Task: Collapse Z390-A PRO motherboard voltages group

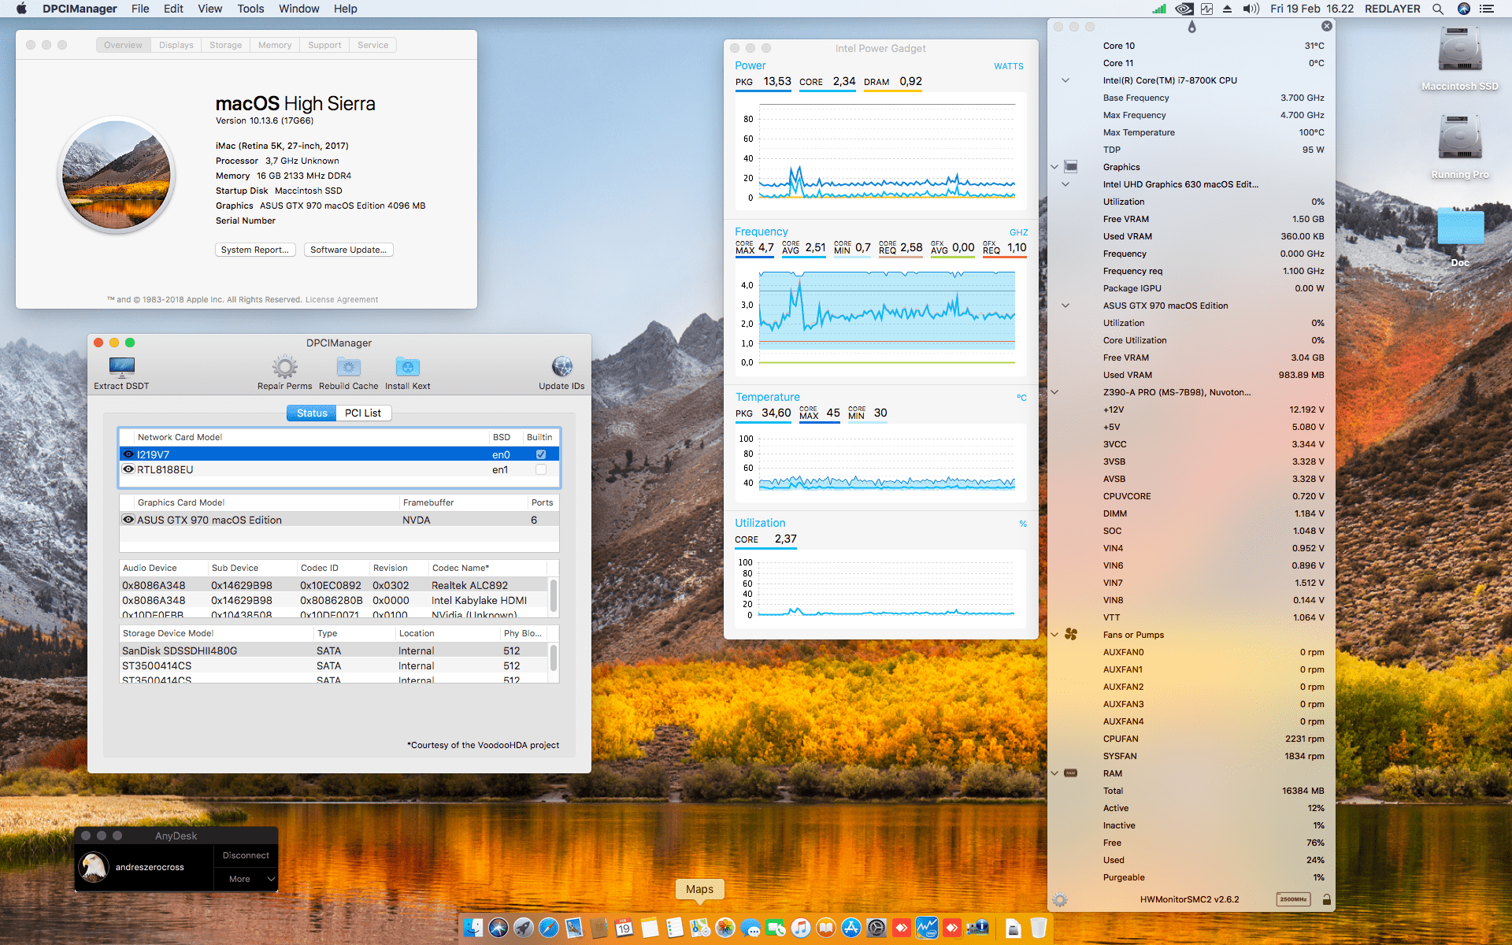Action: pos(1054,392)
